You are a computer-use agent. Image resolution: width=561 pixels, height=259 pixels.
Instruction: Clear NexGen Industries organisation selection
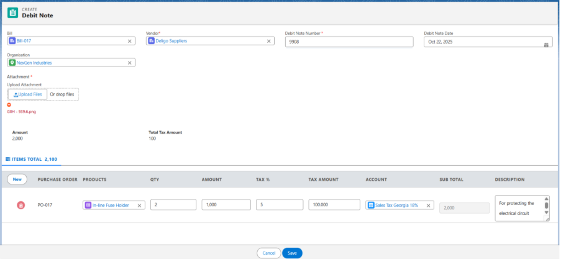point(130,63)
